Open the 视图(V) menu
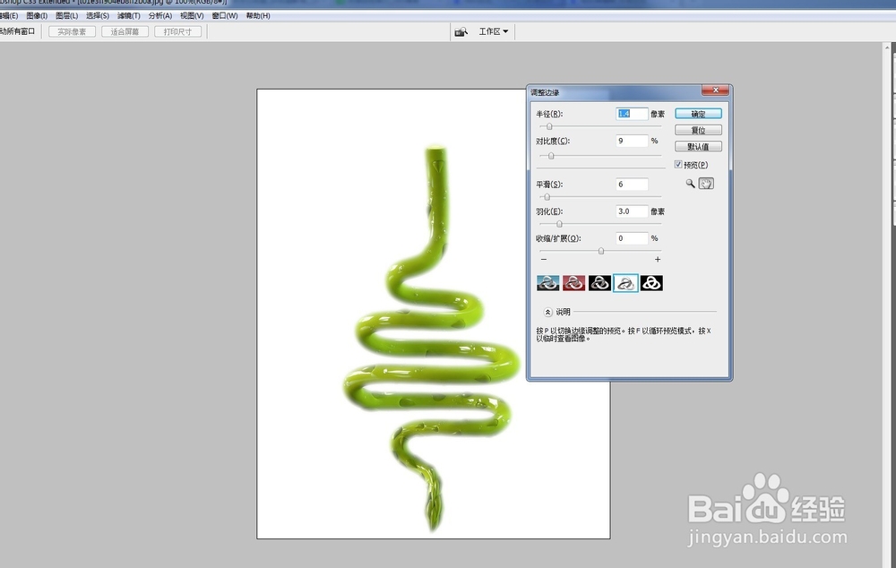This screenshot has height=568, width=896. coord(192,15)
